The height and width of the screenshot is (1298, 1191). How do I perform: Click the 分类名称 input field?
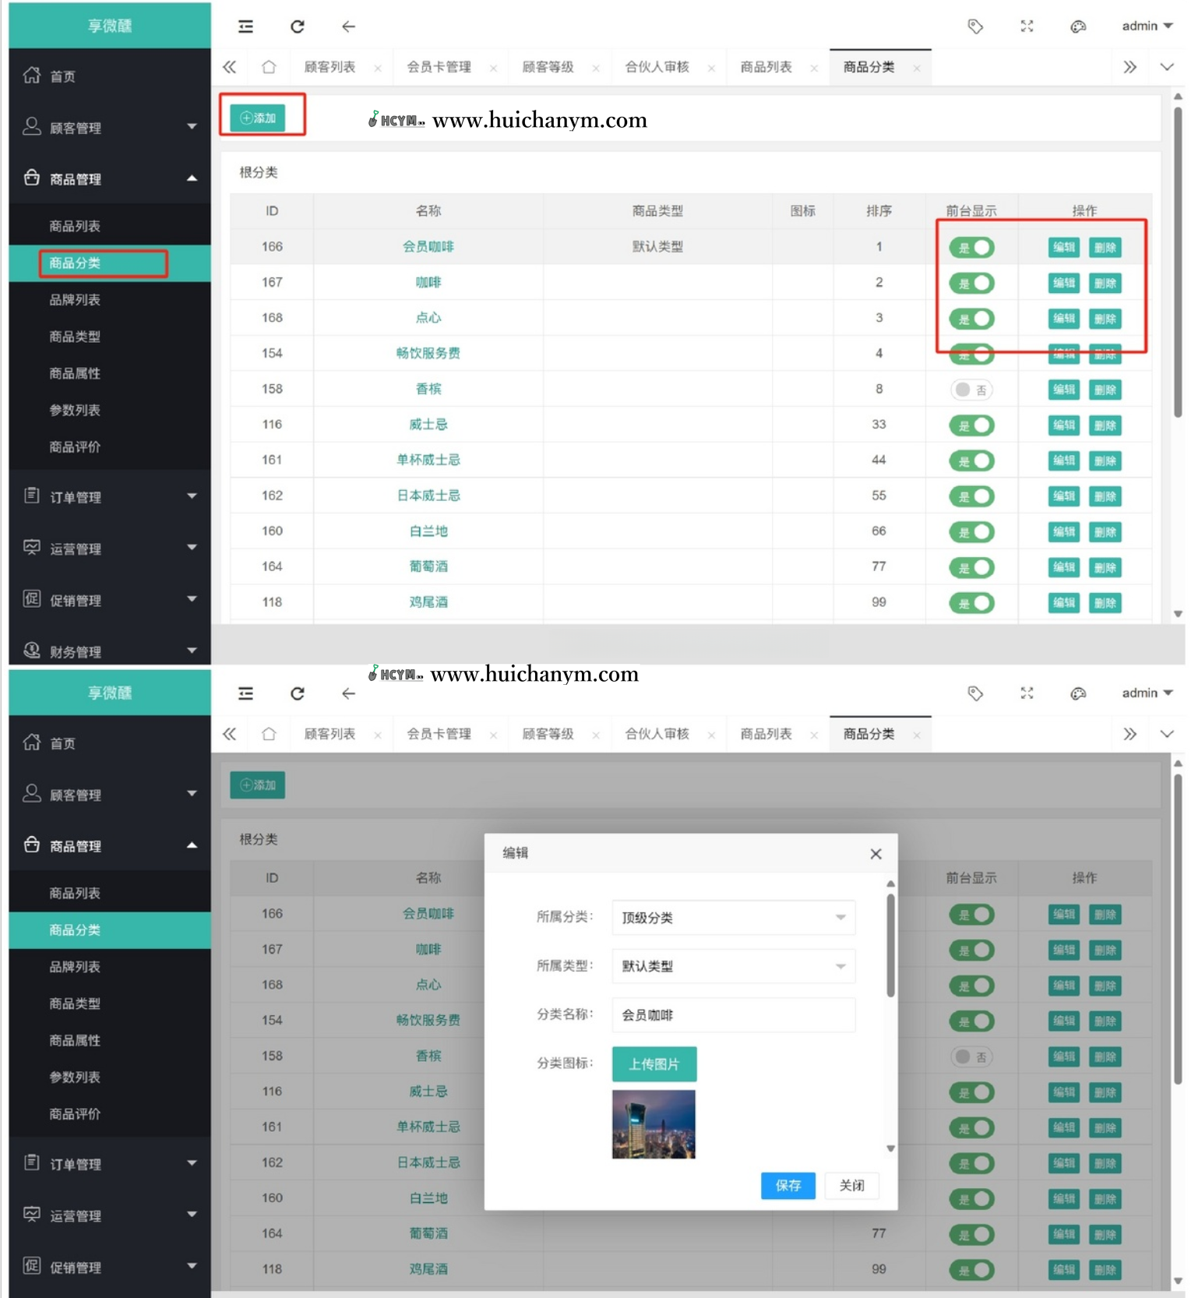pos(733,1015)
